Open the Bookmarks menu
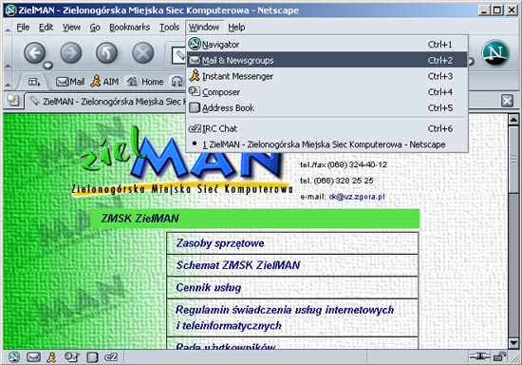522x365 pixels. pyautogui.click(x=129, y=27)
